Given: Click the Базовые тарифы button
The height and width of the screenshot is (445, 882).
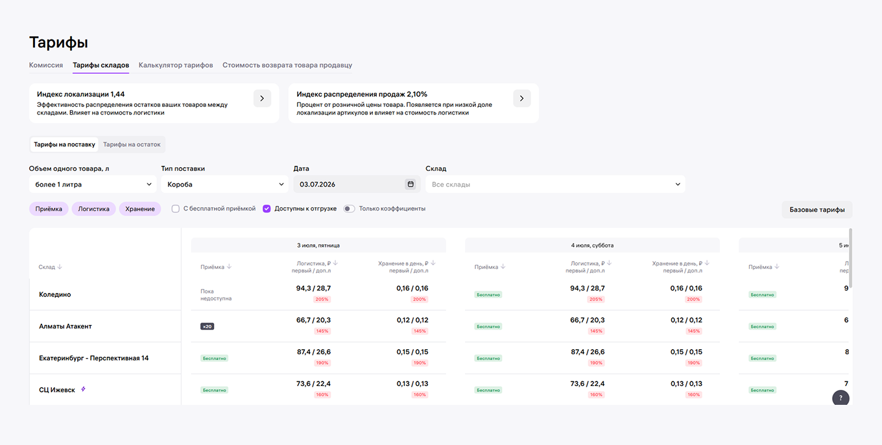Looking at the screenshot, I should [817, 210].
